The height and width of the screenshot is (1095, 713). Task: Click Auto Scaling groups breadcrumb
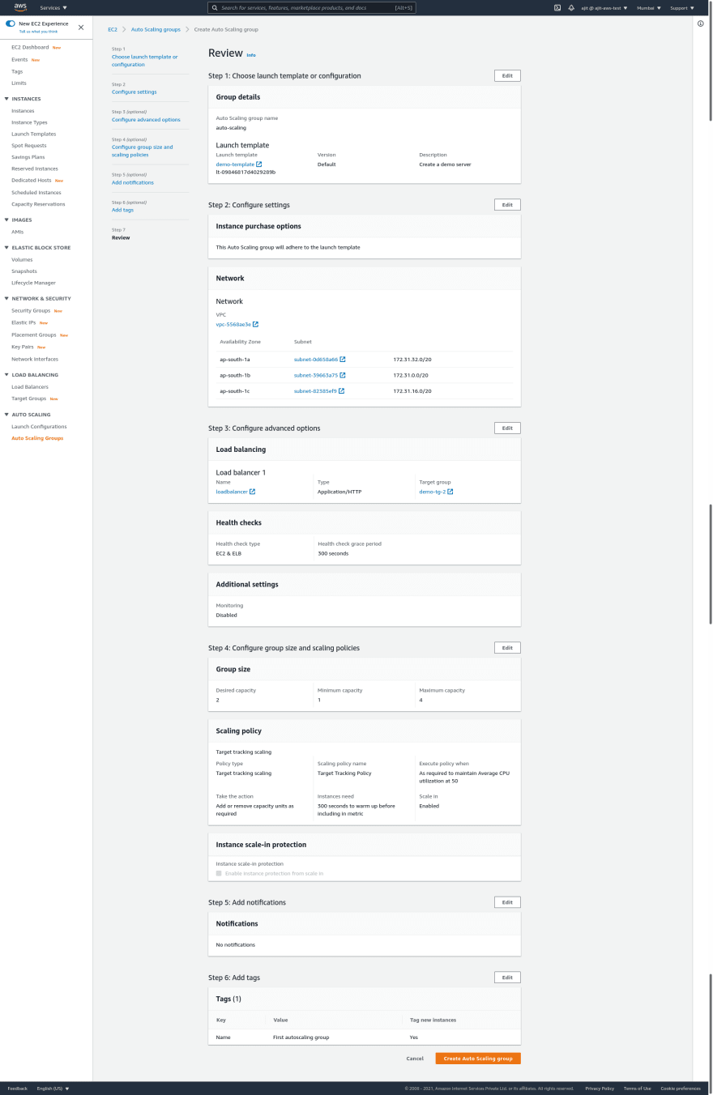(156, 29)
